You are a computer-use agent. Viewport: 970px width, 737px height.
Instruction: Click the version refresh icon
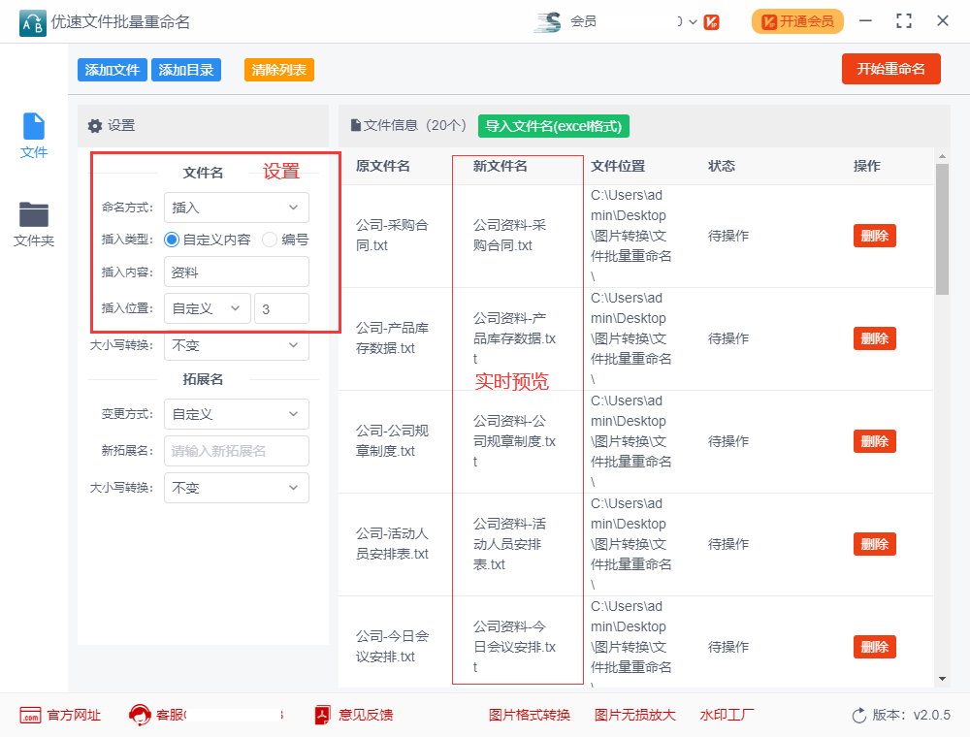pos(859,716)
